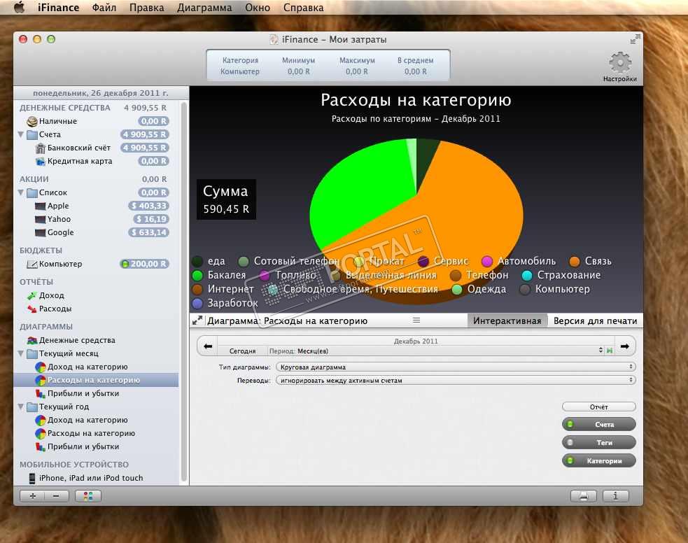688x543 pixels.
Task: Click the Отчёт button
Action: [599, 407]
